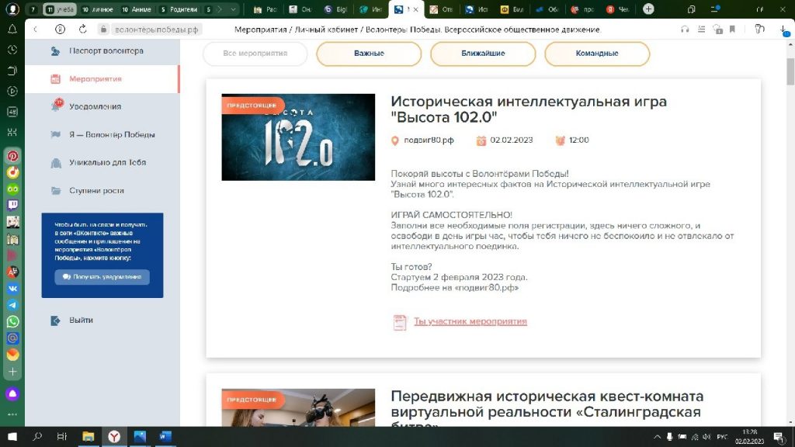Screen dimensions: 795x447
Task: Click the browser profile avatar icon
Action: click(x=12, y=9)
